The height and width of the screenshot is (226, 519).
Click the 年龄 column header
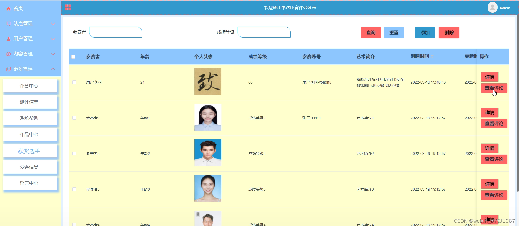point(145,57)
